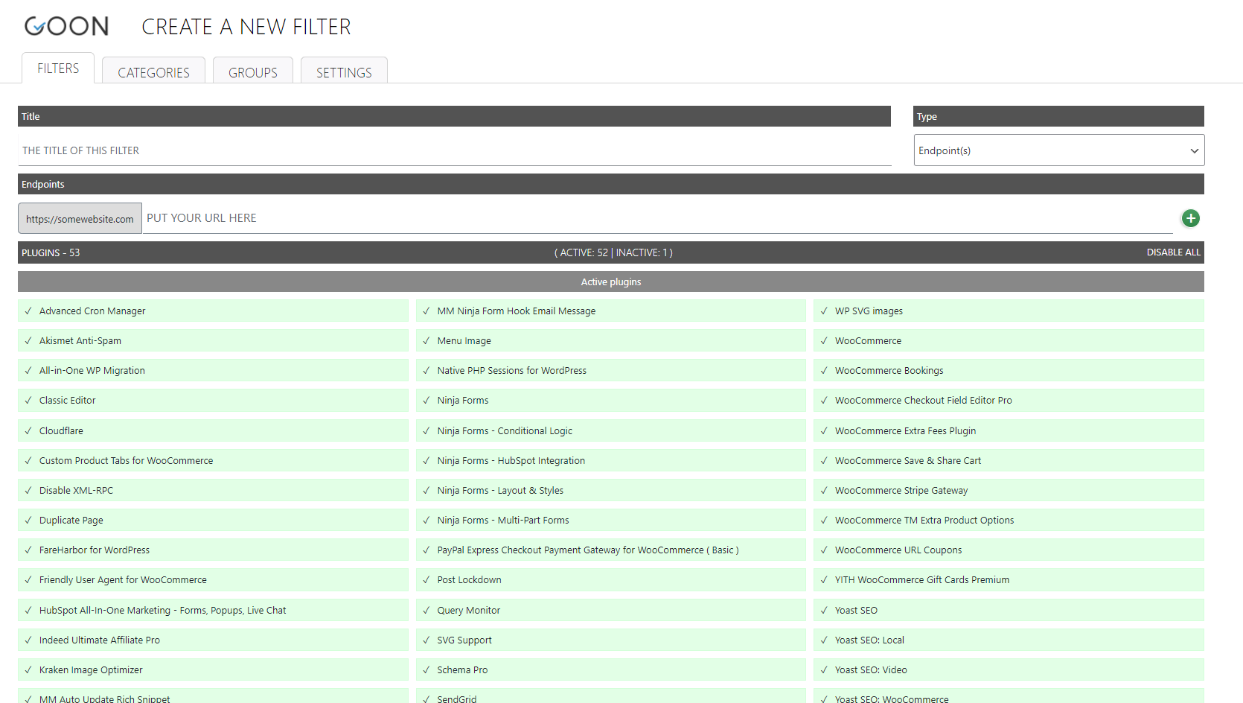Toggle WooCommerce Save & Share Cart
1243x703 pixels.
point(1009,461)
